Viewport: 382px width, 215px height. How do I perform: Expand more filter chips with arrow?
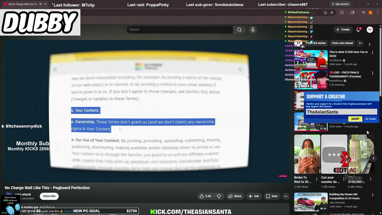point(369,44)
